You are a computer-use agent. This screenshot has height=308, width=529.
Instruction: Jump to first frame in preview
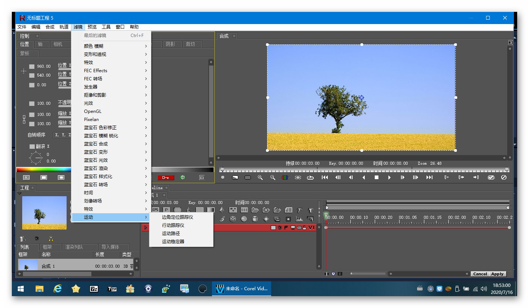[x=325, y=177]
